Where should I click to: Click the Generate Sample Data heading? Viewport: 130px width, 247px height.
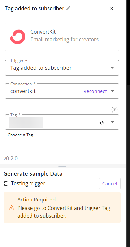coord(33,174)
